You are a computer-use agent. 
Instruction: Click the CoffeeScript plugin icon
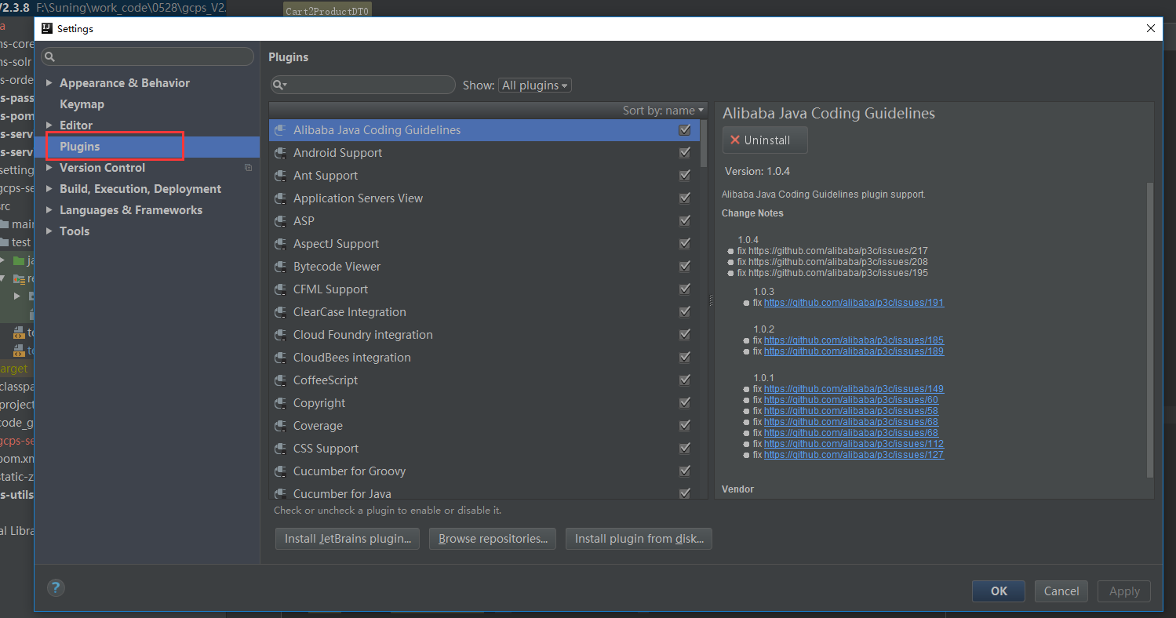tap(280, 380)
